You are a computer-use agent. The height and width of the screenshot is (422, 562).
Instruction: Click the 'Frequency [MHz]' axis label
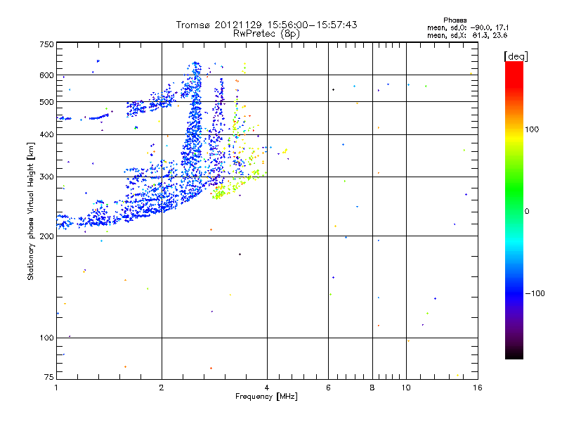click(266, 397)
